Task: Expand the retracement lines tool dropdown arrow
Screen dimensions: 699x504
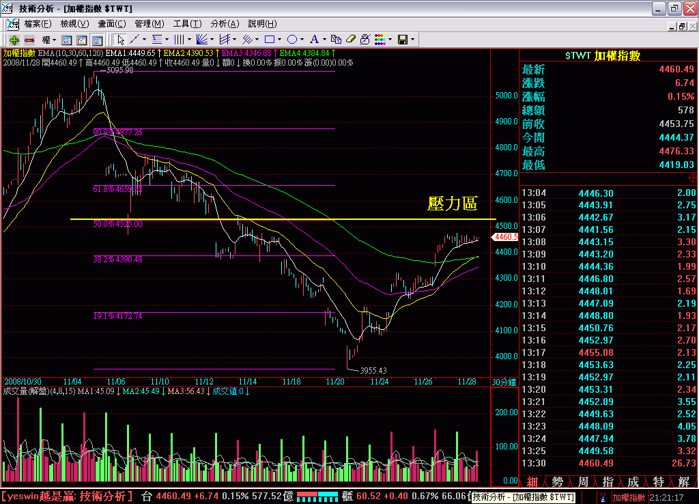Action: [167, 40]
